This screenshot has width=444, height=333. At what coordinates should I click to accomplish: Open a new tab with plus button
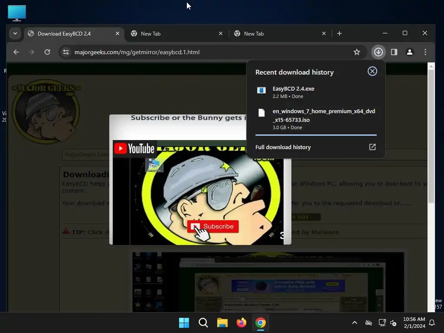pos(339,34)
